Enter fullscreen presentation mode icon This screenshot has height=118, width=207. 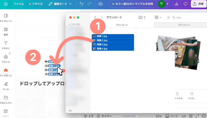(197, 116)
